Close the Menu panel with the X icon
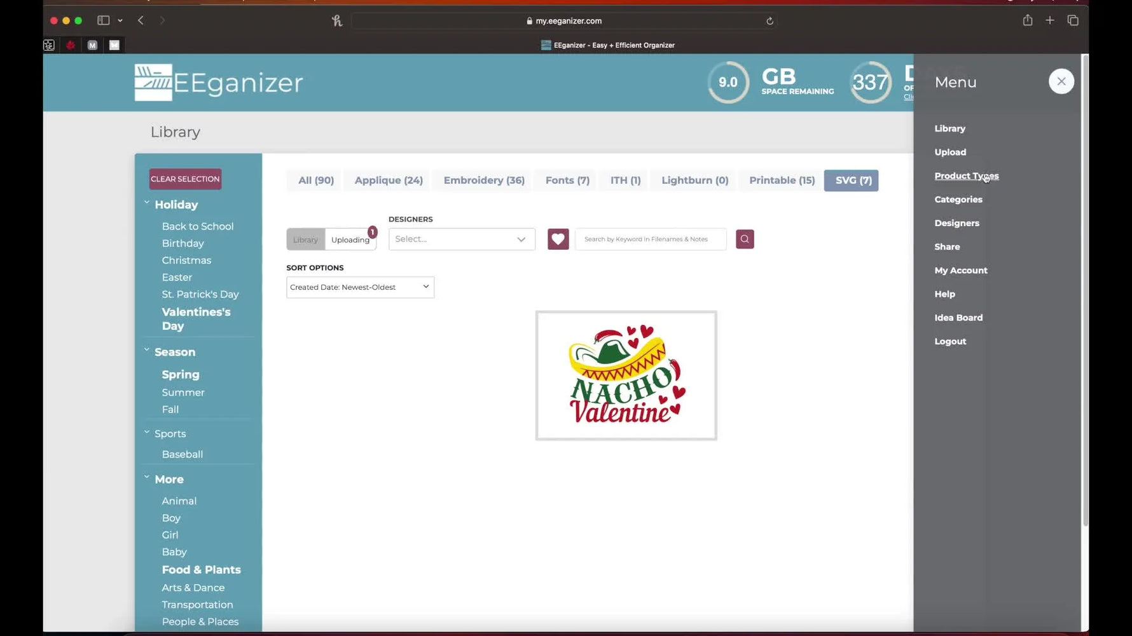 (x=1061, y=81)
